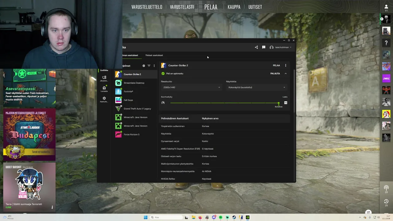393x221 pixels.
Task: Click Ympäristön sulkeminen setting row
Action: pos(225,126)
